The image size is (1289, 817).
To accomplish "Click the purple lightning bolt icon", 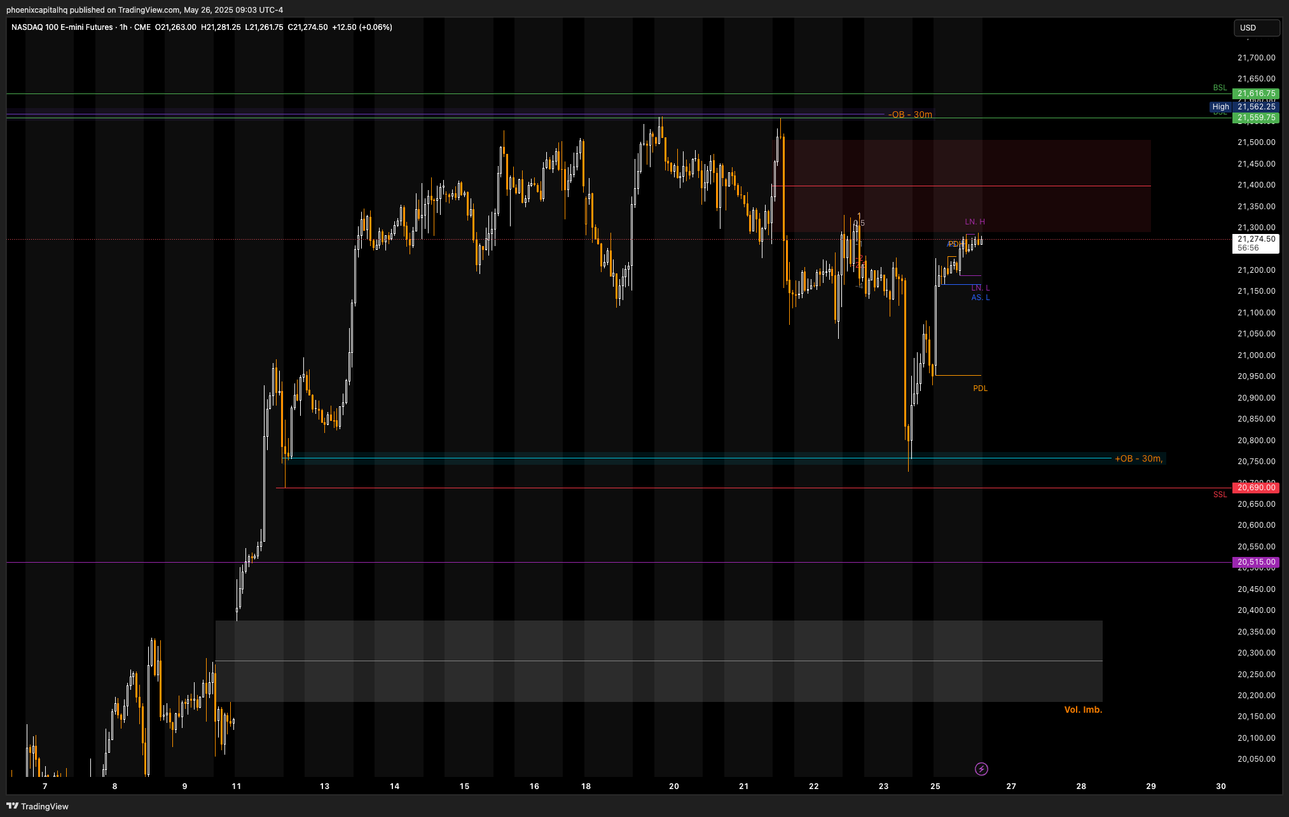I will click(x=981, y=769).
